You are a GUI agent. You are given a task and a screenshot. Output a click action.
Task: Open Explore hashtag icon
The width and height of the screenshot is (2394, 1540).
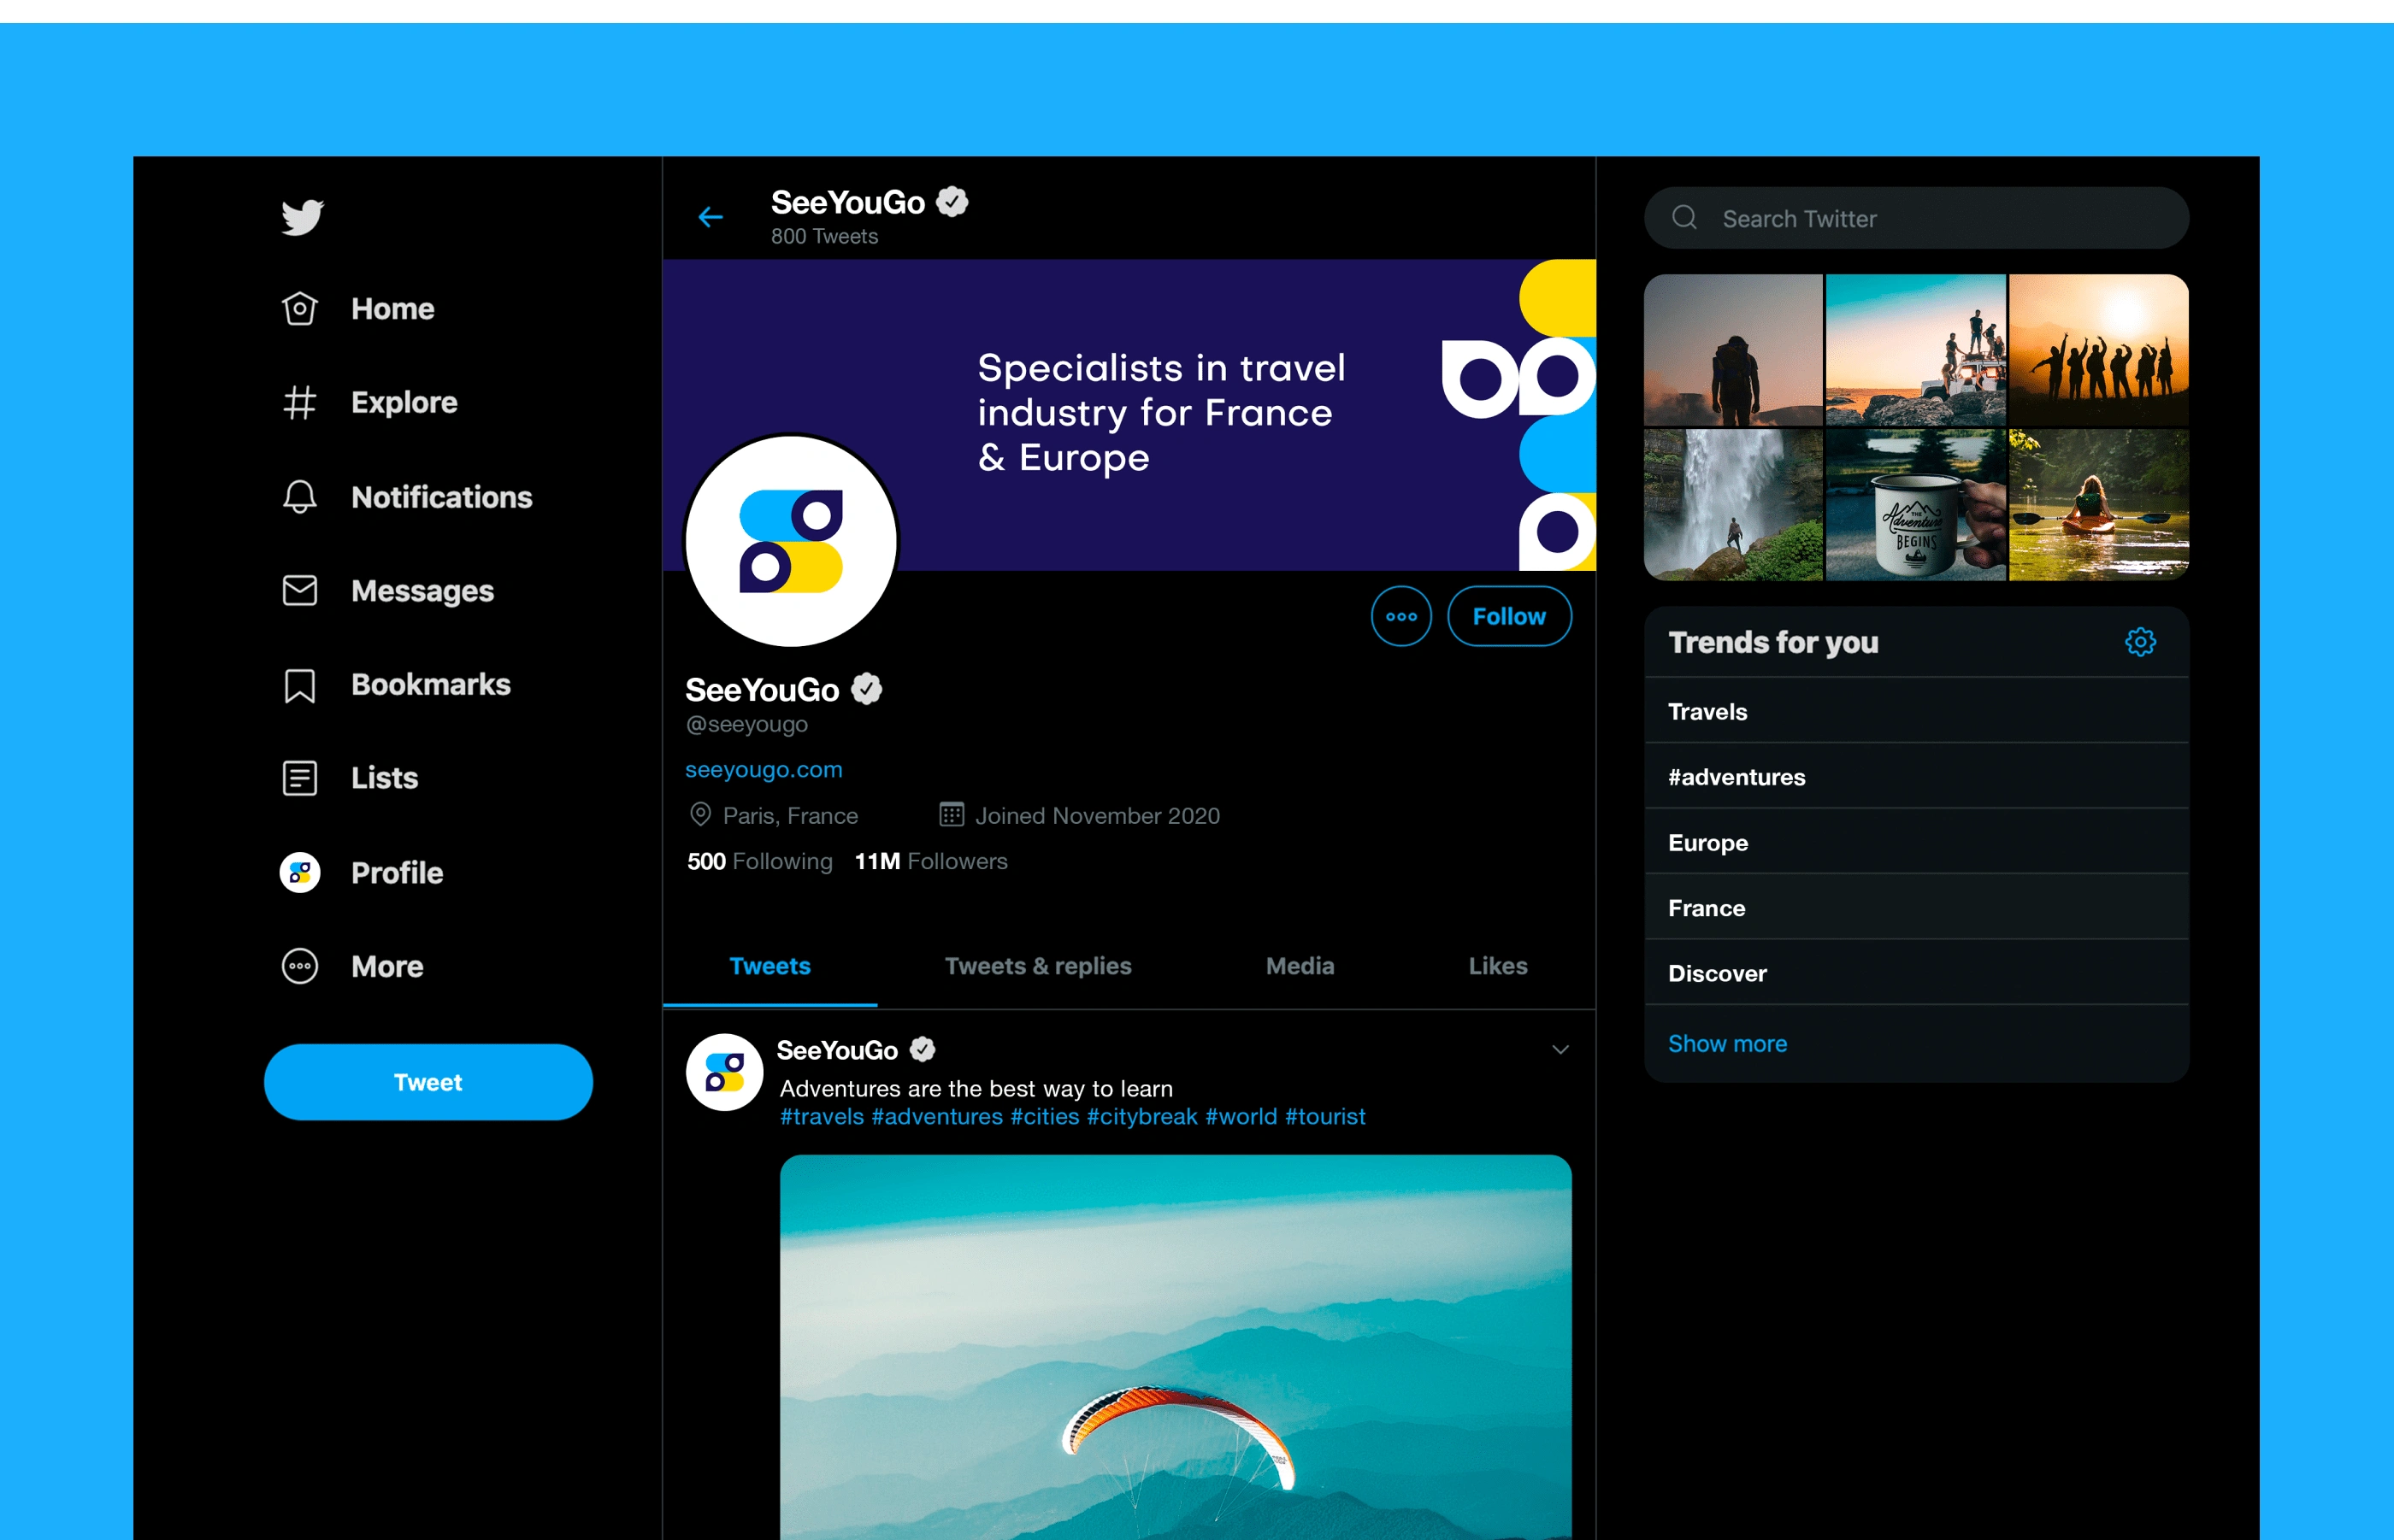299,403
